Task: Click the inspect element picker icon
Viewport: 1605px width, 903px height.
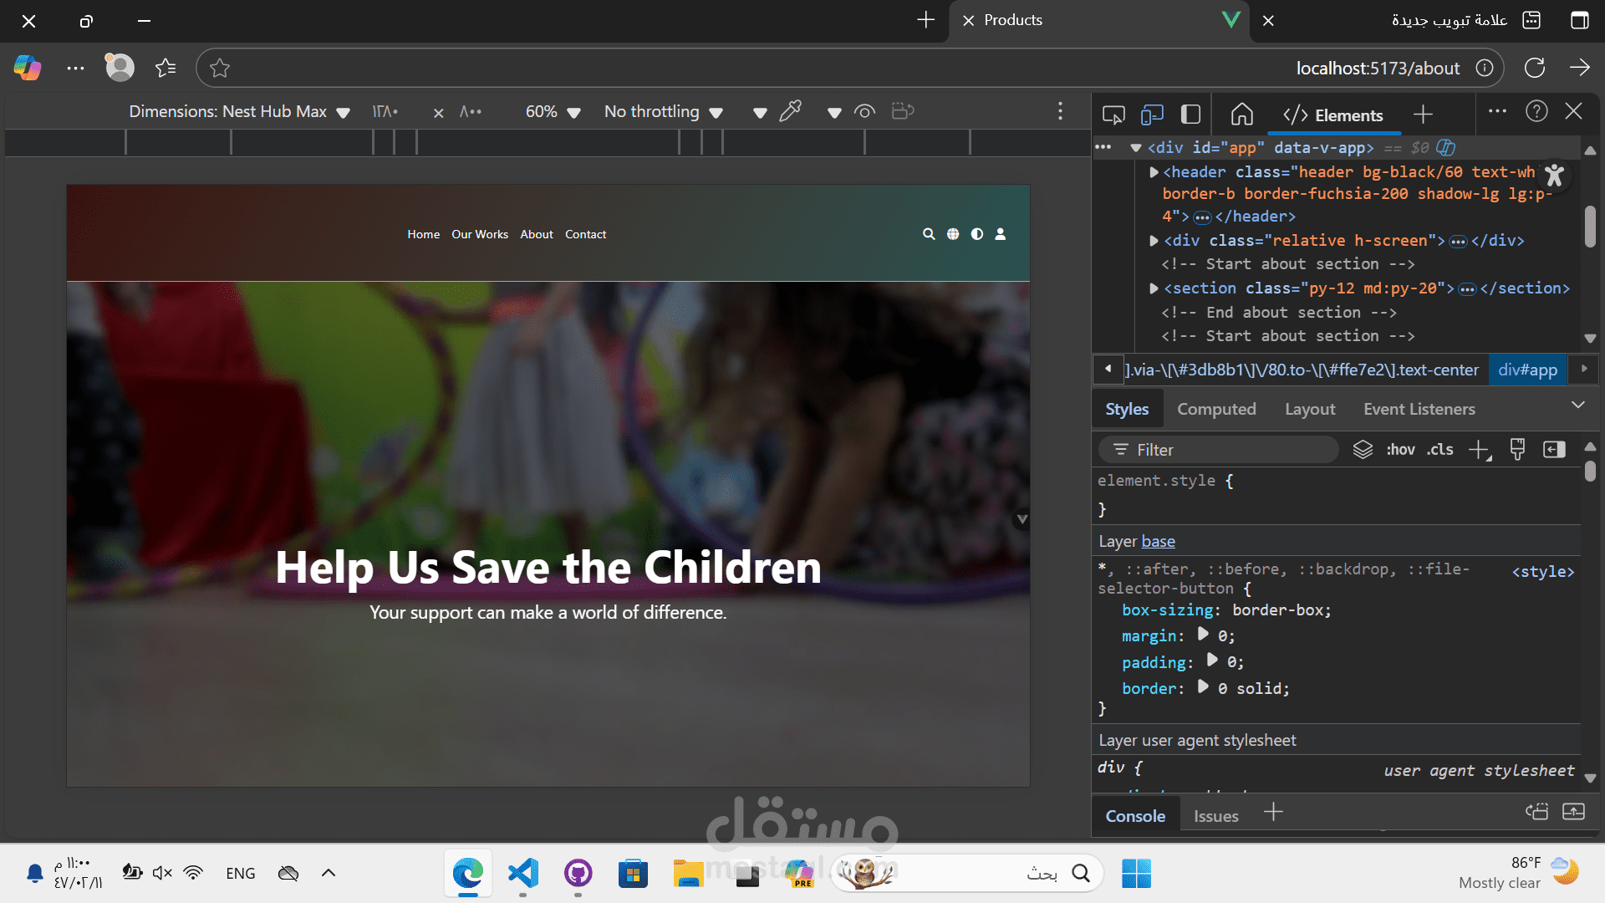Action: point(1113,115)
